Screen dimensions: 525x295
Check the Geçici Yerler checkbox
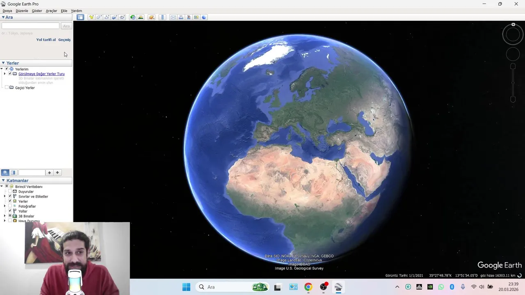tap(7, 88)
